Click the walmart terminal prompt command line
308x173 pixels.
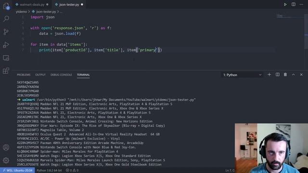point(106,100)
